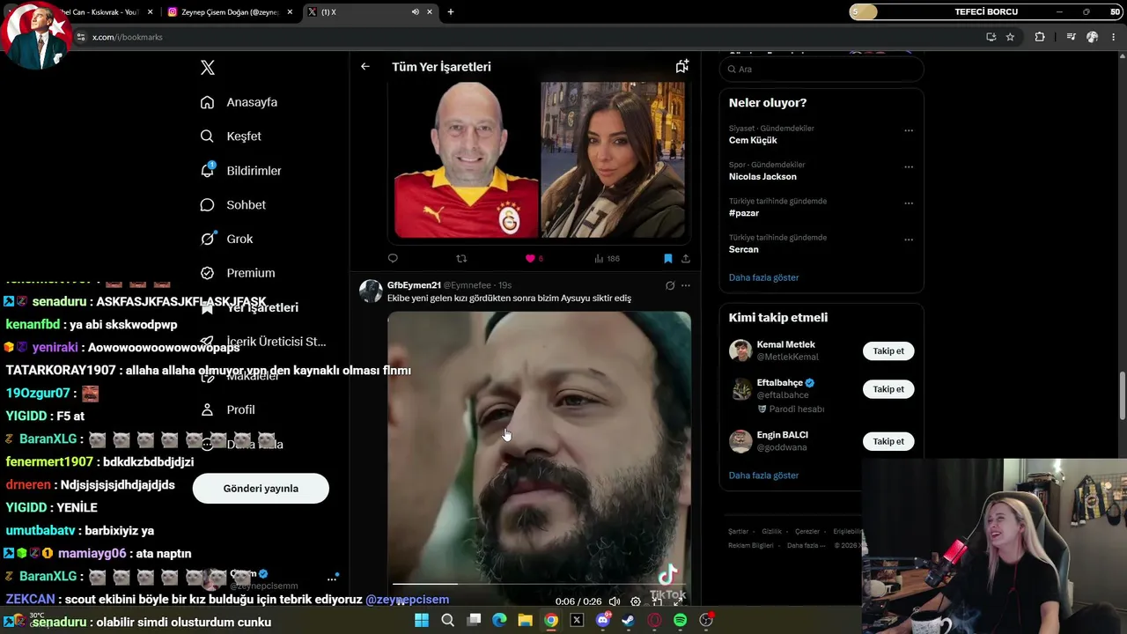Open Engin BALCI profile avatar
Screen dimensions: 1127x634
(740, 441)
